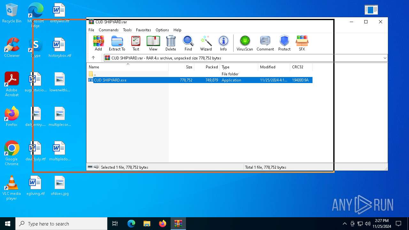The height and width of the screenshot is (230, 409).
Task: Start VirusScan on the archive
Action: (245, 43)
